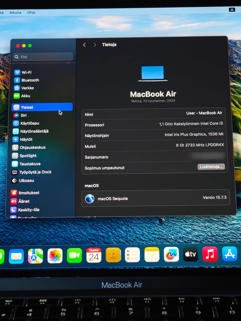Launch Contacts from the Dock
The width and height of the screenshot is (241, 321).
(x=113, y=255)
